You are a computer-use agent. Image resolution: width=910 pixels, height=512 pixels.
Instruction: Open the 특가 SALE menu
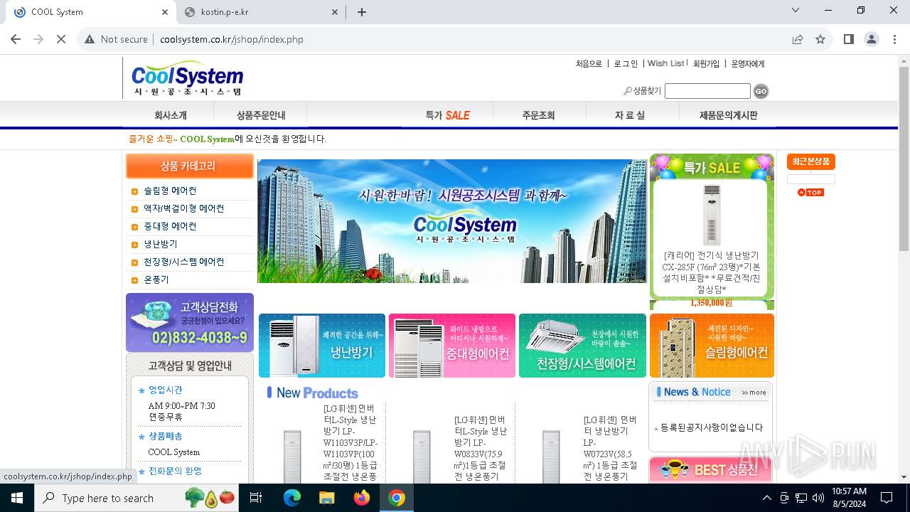pyautogui.click(x=448, y=115)
